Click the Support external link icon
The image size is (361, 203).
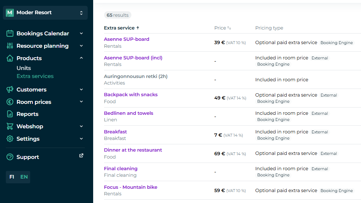(x=81, y=156)
